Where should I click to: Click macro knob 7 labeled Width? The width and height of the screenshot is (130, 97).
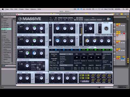click(x=104, y=80)
